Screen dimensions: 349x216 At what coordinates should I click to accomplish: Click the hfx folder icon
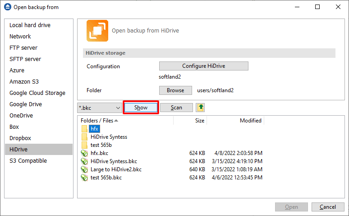click(x=84, y=129)
